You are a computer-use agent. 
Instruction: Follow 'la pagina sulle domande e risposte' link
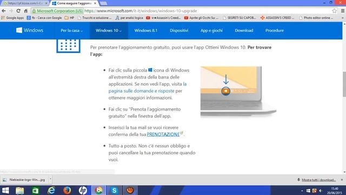[148, 87]
